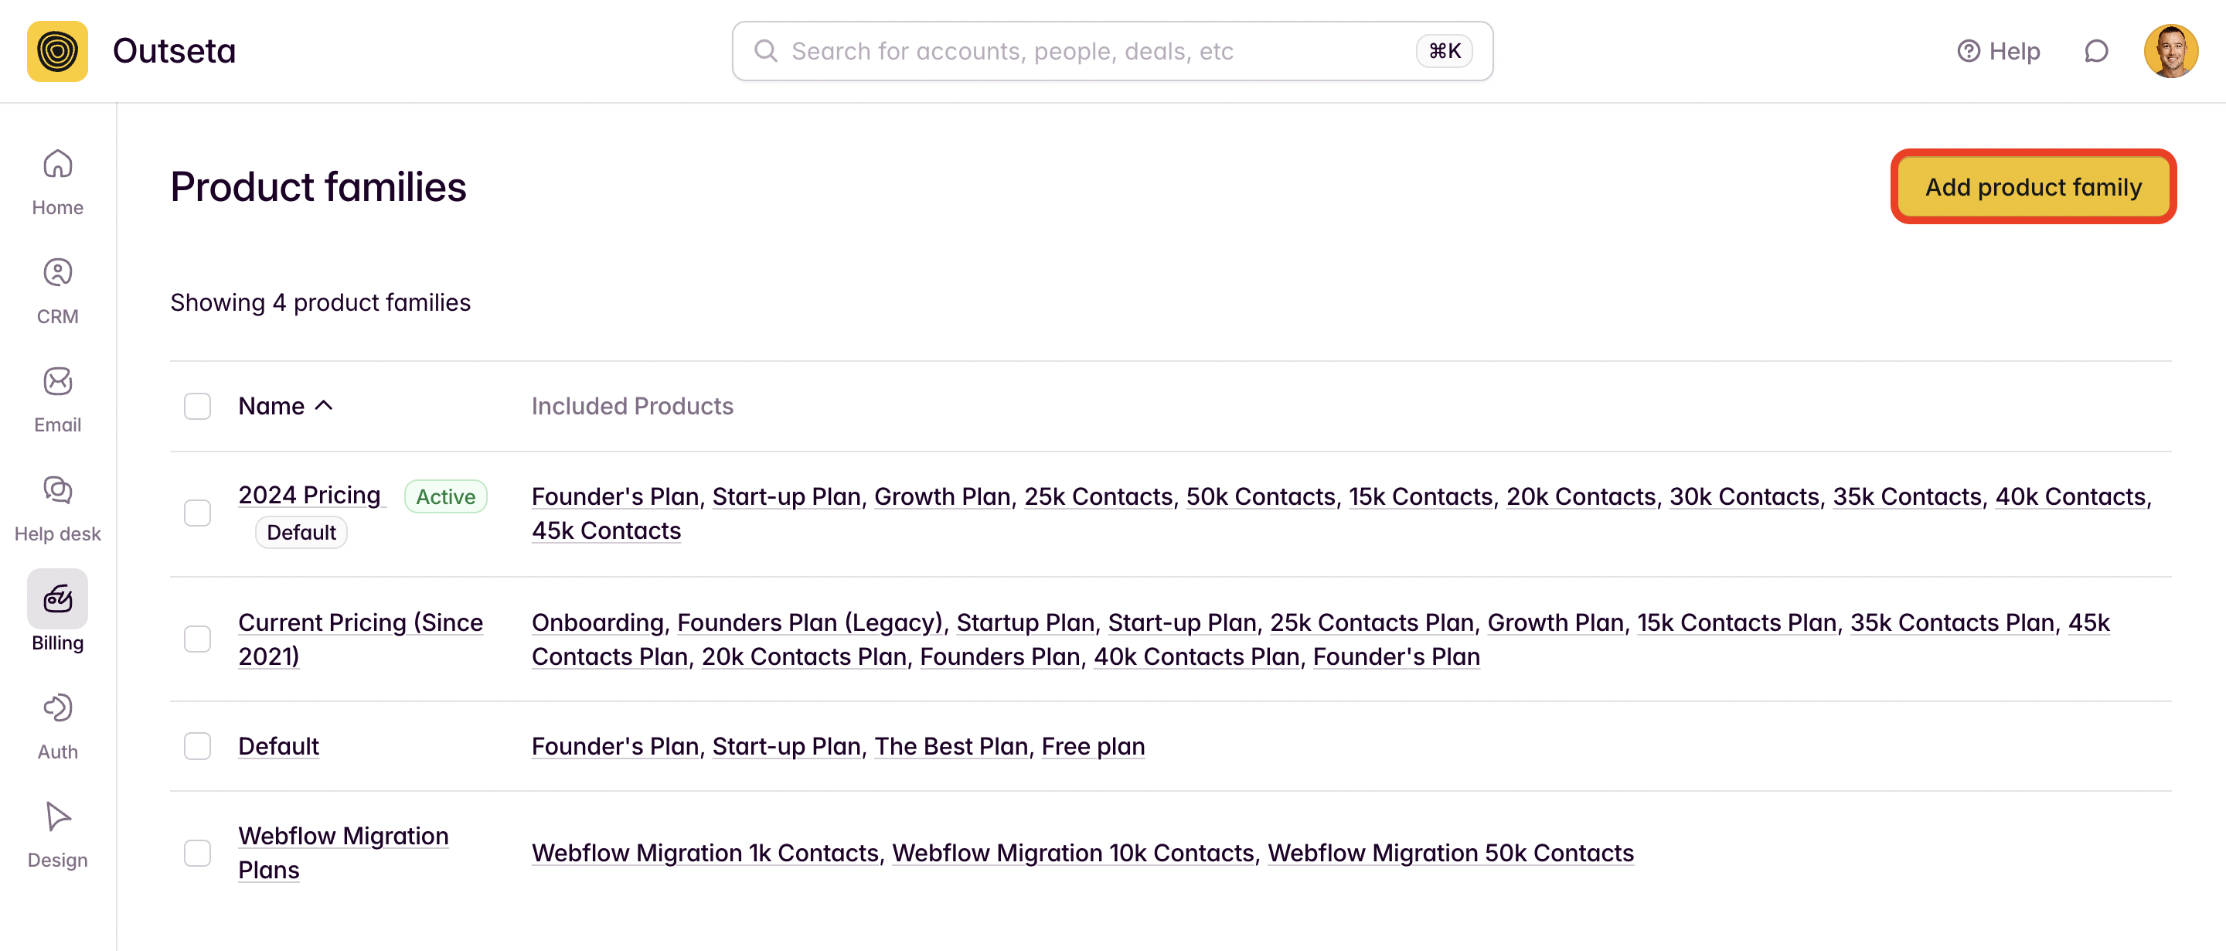Sort by Name column chevron
This screenshot has width=2226, height=951.
(324, 405)
